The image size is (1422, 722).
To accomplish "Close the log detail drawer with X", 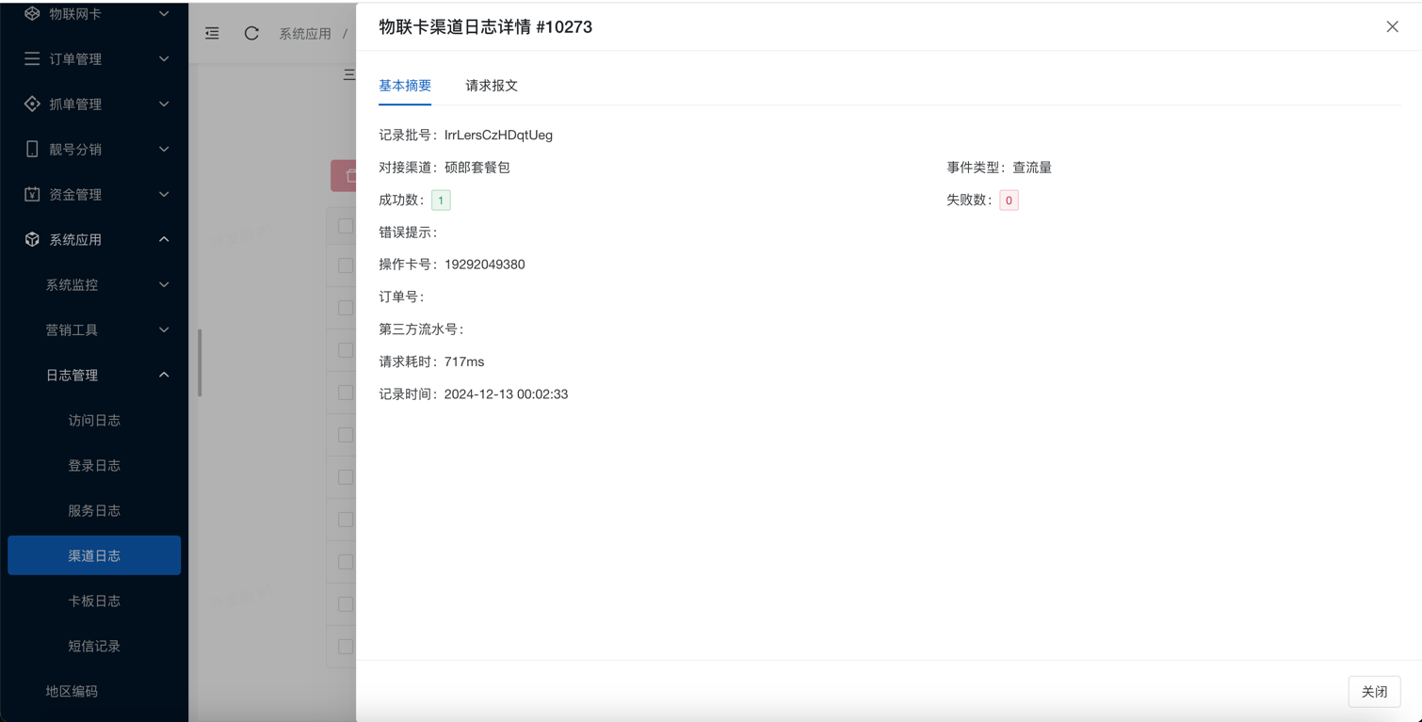I will (x=1392, y=26).
